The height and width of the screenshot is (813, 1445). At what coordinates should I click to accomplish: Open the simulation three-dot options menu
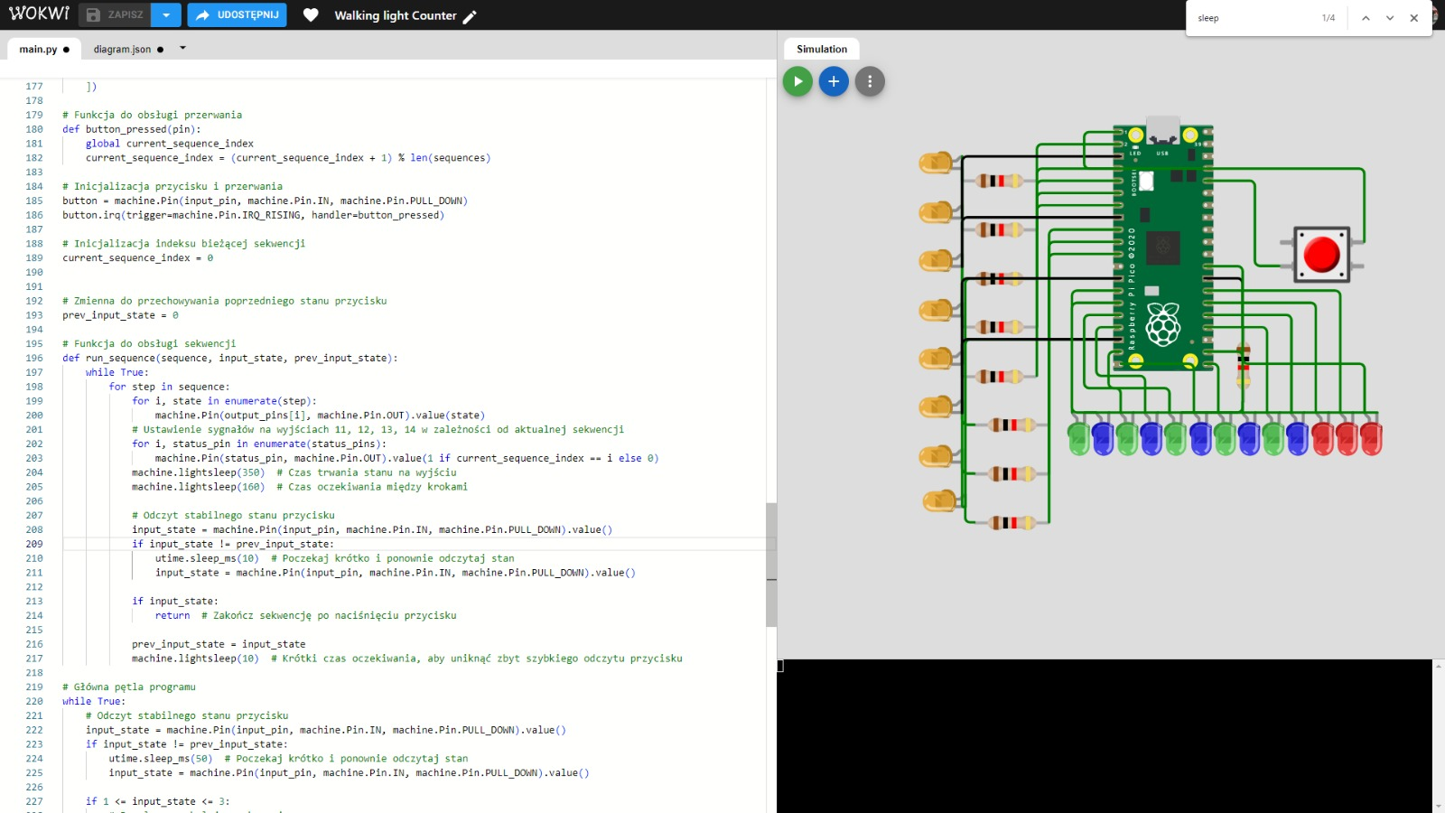(x=870, y=81)
